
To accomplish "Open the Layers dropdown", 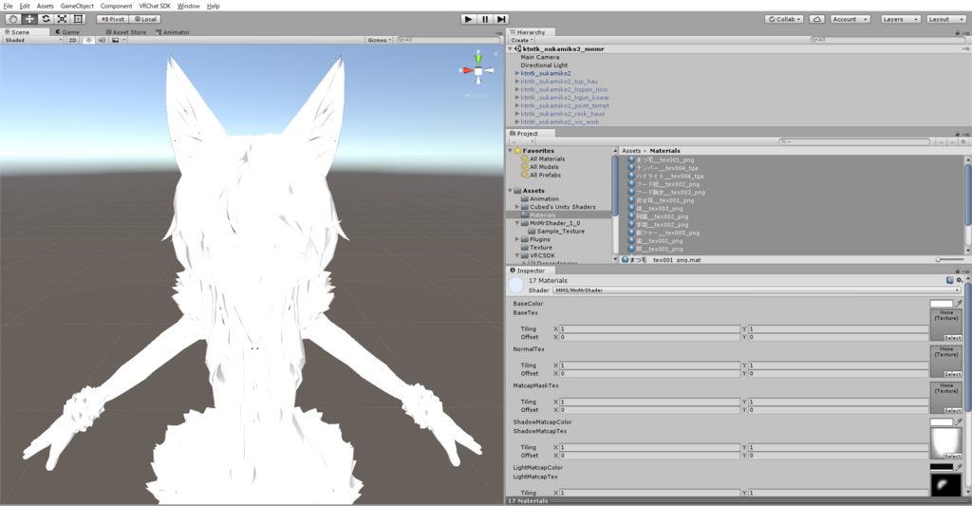I will [x=900, y=19].
